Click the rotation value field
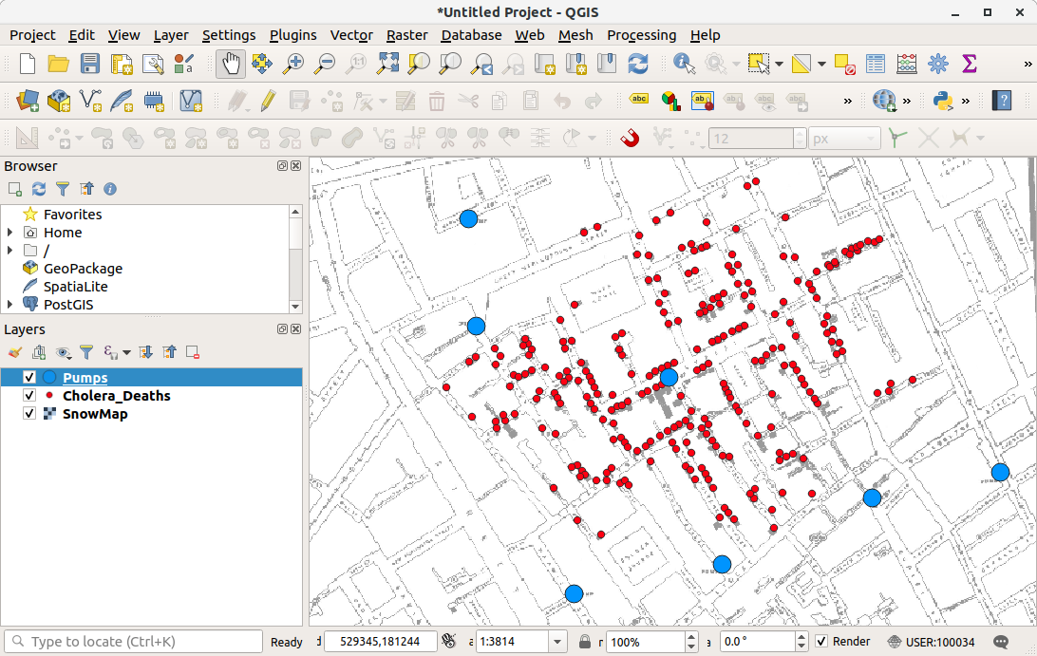Screen dimensions: 1037x656 click(756, 642)
